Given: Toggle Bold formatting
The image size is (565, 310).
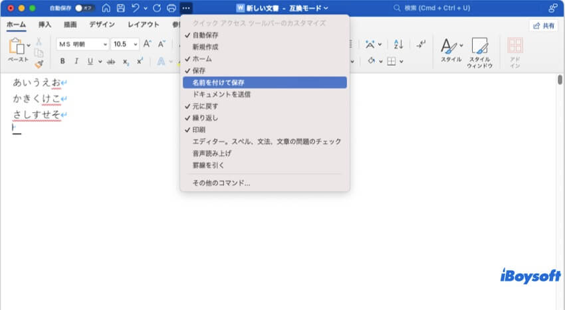Looking at the screenshot, I should pos(62,61).
